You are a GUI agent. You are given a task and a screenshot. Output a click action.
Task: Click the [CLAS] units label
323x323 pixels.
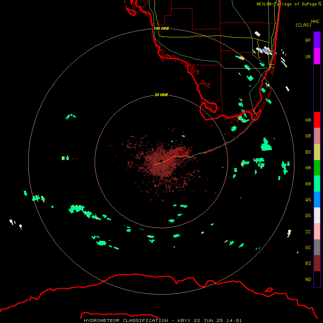303,25
